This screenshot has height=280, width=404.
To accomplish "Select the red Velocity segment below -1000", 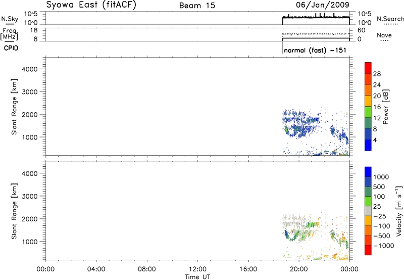I will [x=368, y=250].
